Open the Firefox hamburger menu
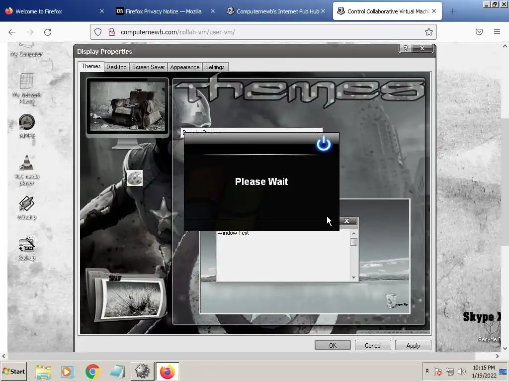 pos(497,32)
